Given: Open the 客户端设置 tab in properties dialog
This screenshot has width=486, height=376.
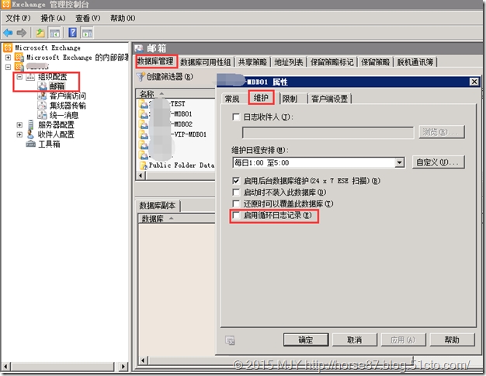Looking at the screenshot, I should click(x=329, y=99).
